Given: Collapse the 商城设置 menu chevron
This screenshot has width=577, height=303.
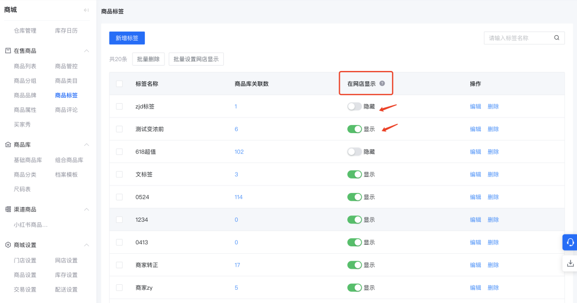Looking at the screenshot, I should [87, 245].
